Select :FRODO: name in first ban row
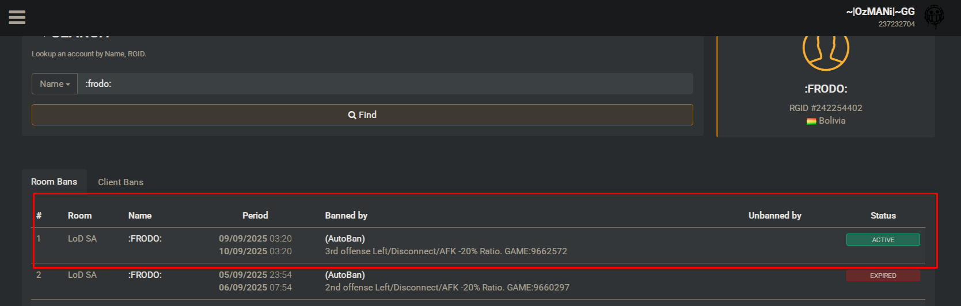The width and height of the screenshot is (961, 306). 145,239
